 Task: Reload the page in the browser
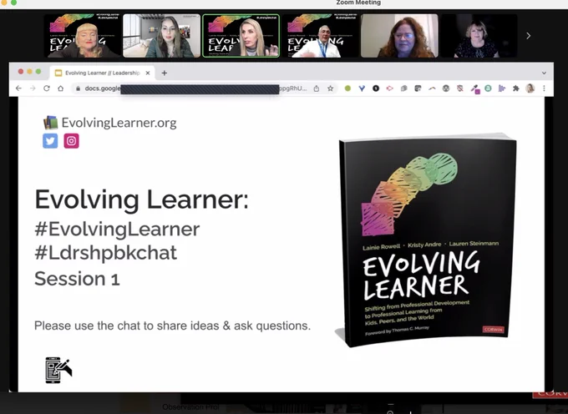(47, 88)
